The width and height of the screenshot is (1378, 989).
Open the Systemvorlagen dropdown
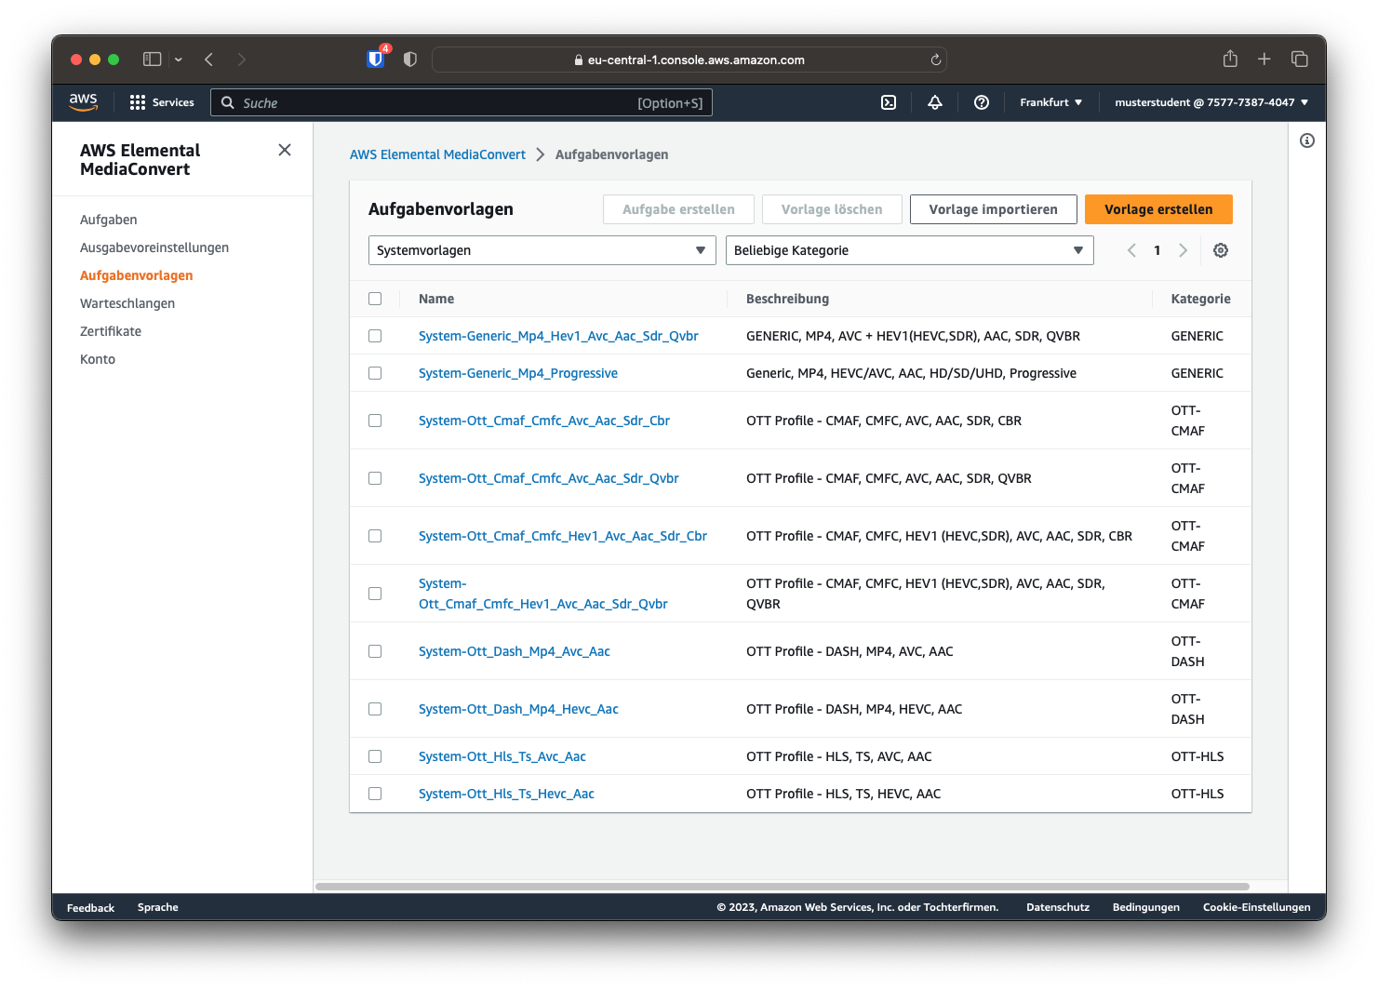542,250
